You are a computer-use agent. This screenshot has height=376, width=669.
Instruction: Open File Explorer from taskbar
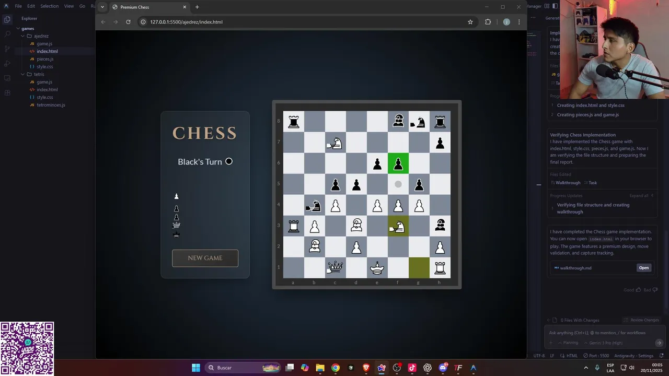click(x=320, y=368)
